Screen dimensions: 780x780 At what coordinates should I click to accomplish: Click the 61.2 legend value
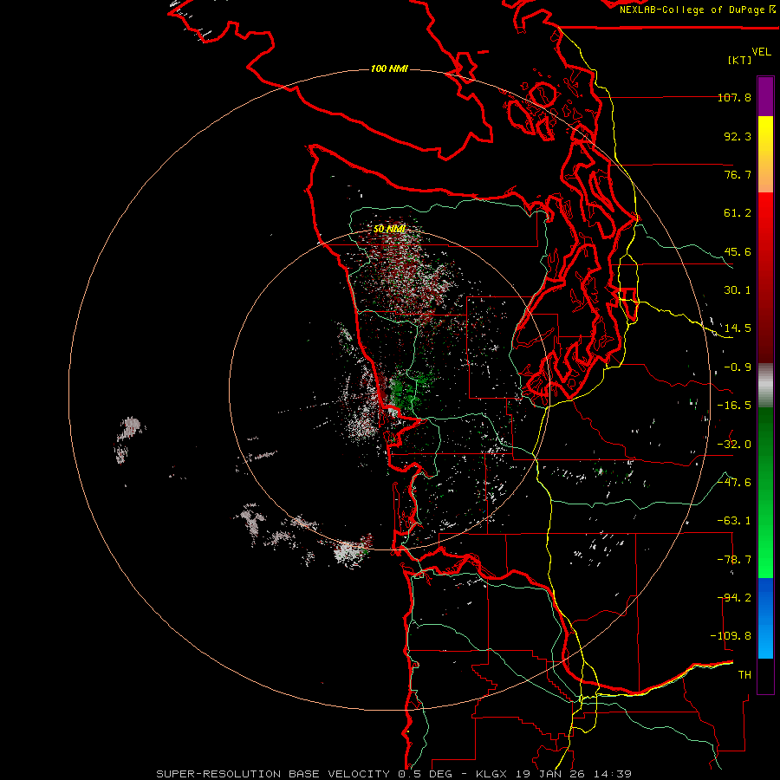point(738,213)
